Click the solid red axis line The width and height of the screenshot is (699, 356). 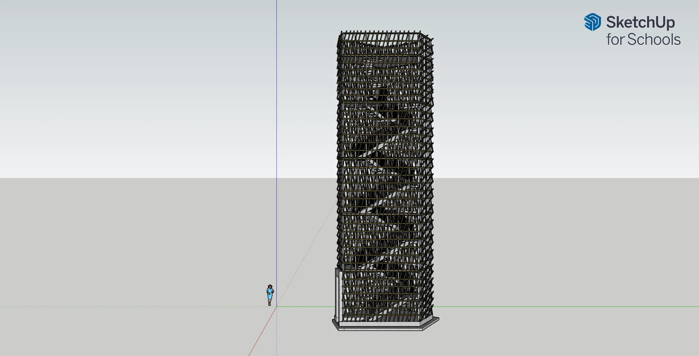click(x=262, y=331)
